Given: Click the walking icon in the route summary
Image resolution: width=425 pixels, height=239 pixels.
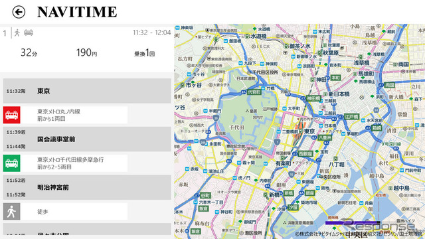Looking at the screenshot, I should pos(17,33).
